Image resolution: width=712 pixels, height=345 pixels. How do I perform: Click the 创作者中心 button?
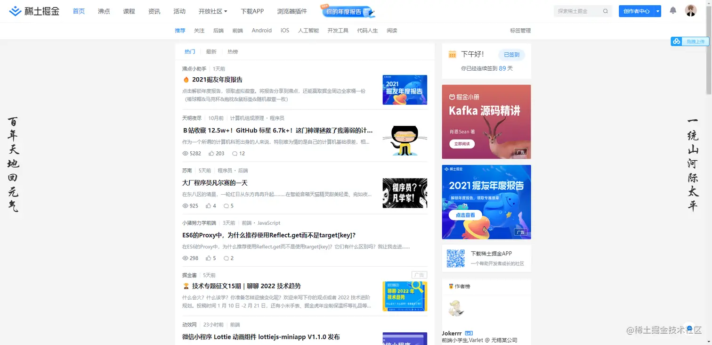[x=636, y=11]
